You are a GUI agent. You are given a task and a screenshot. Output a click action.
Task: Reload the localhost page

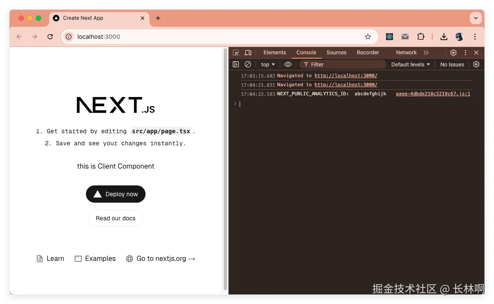[x=50, y=37]
